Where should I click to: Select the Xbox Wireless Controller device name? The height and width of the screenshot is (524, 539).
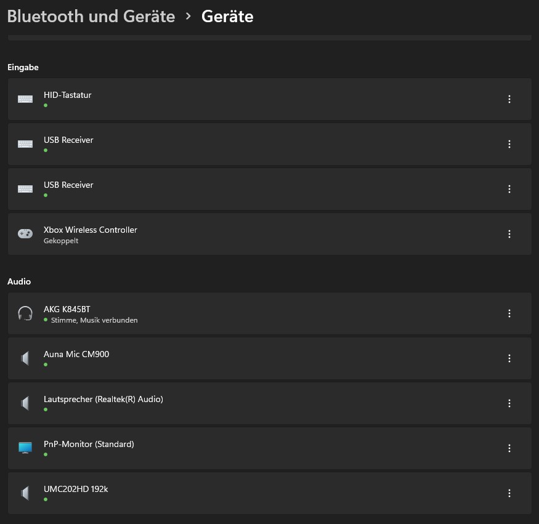pyautogui.click(x=91, y=230)
